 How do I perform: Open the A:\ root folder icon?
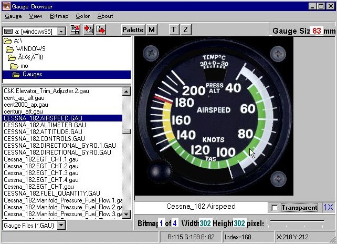coord(8,40)
